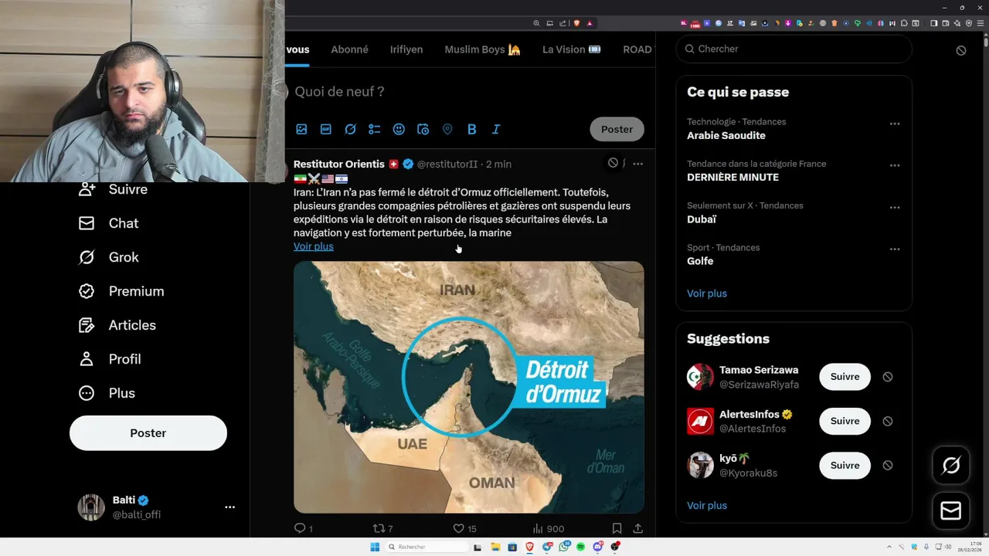Switch to the Abonné tab
The width and height of the screenshot is (989, 556).
(349, 49)
